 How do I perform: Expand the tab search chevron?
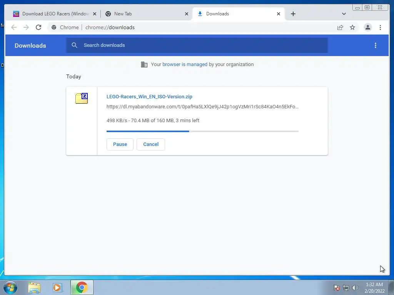(344, 14)
